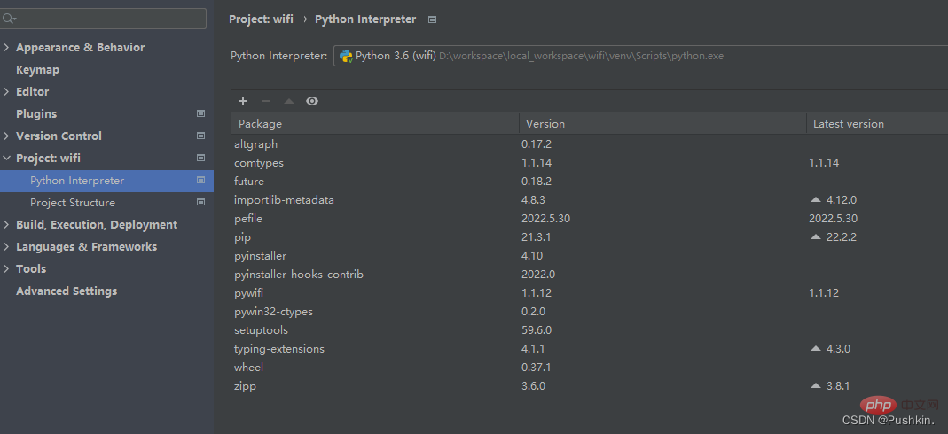This screenshot has width=948, height=434.
Task: Click the minus icon to uninstall package
Action: point(266,101)
